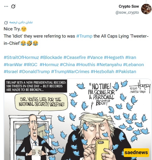Select the #Ceasefire hashtag
Viewport: 152px width, 160px height.
75,57
